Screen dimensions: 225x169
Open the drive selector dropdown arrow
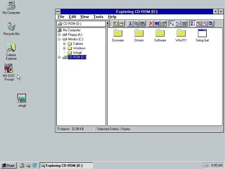click(x=107, y=24)
